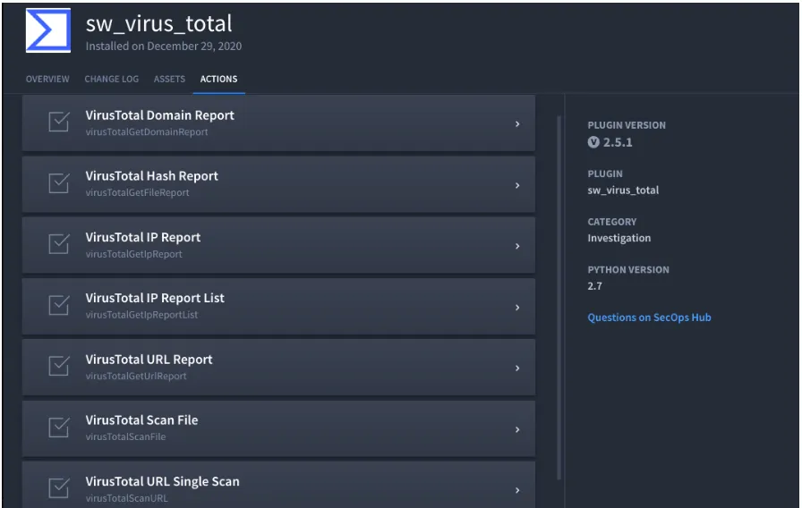Expand the VirusTotal URL Report chevron
Image resolution: width=802 pixels, height=508 pixels.
[x=517, y=368]
